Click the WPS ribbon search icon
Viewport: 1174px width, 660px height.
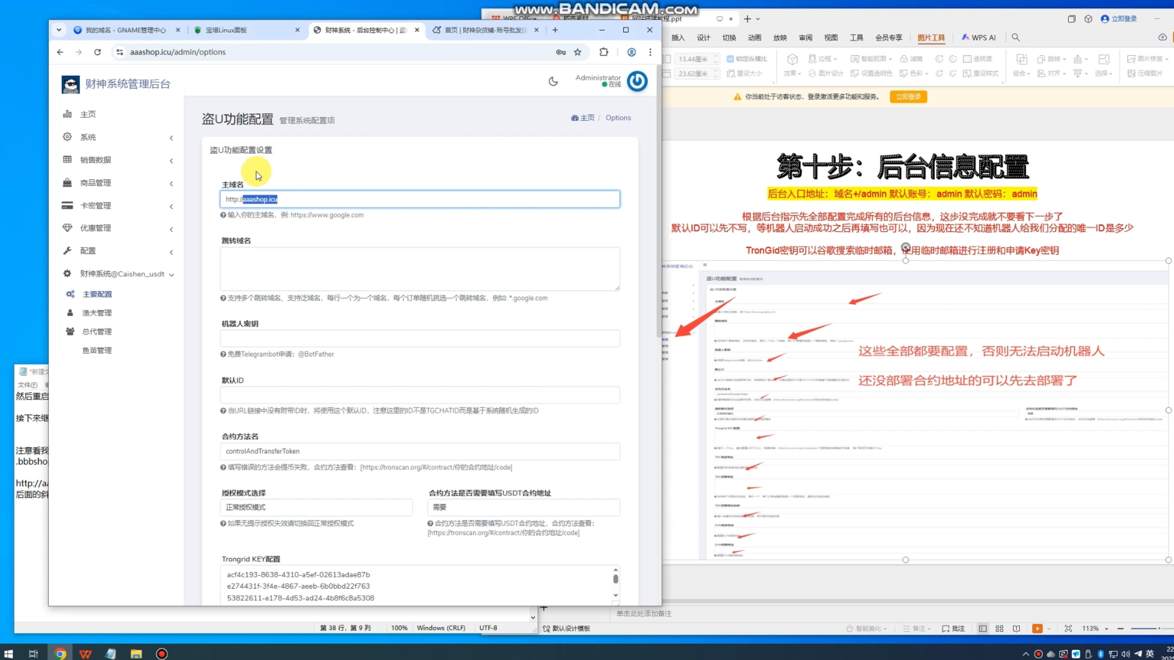[1016, 38]
